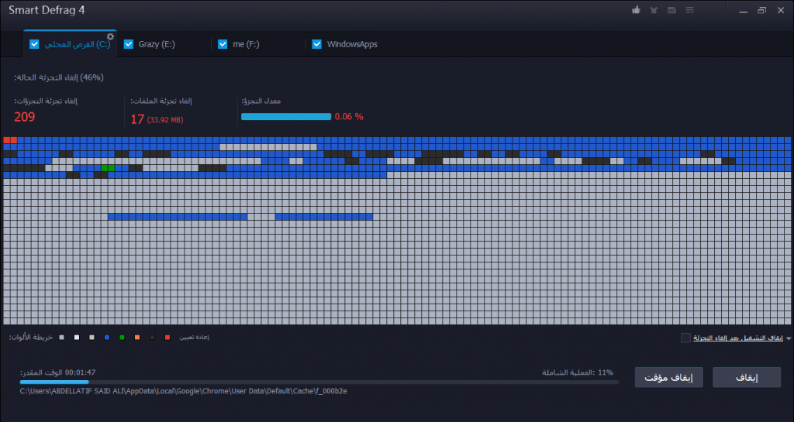The image size is (794, 422).
Task: Pick the green legend color swatch
Action: [122, 337]
